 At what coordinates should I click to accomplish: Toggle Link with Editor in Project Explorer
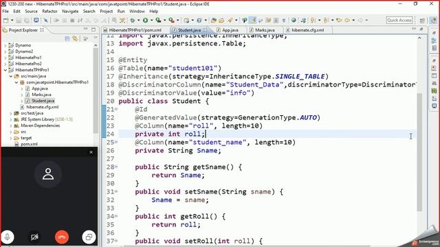point(75,38)
